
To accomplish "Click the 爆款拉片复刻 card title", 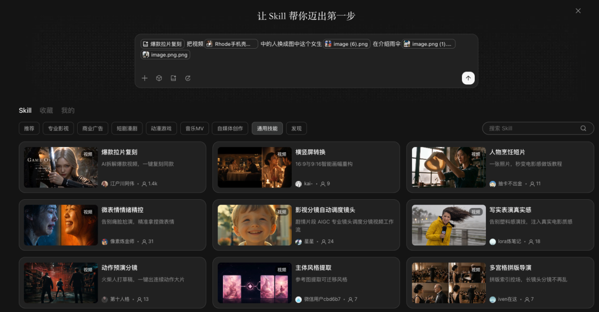I will [x=119, y=152].
